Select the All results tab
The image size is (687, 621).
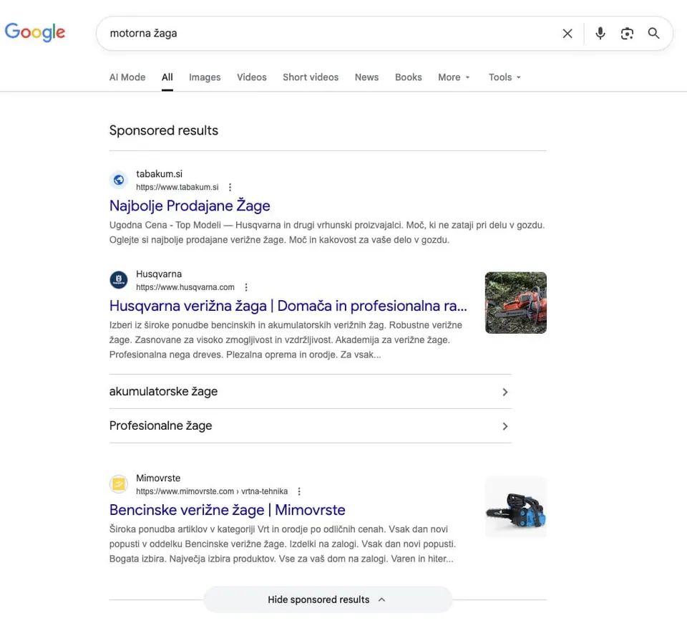click(x=167, y=77)
